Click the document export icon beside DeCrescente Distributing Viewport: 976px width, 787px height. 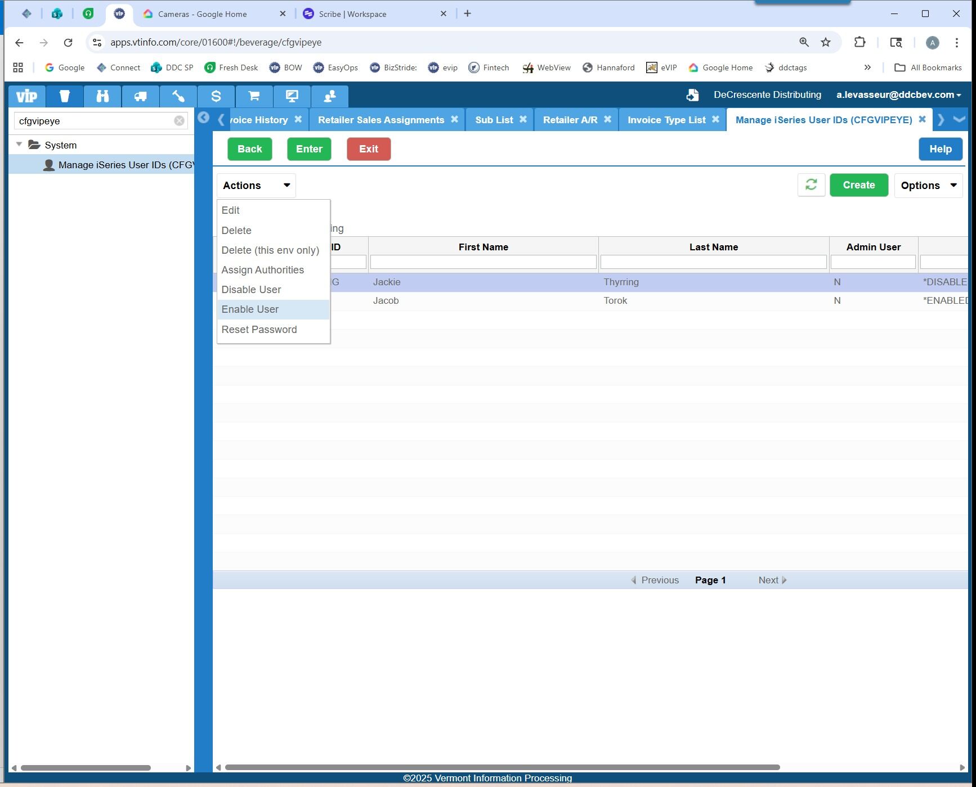(692, 95)
